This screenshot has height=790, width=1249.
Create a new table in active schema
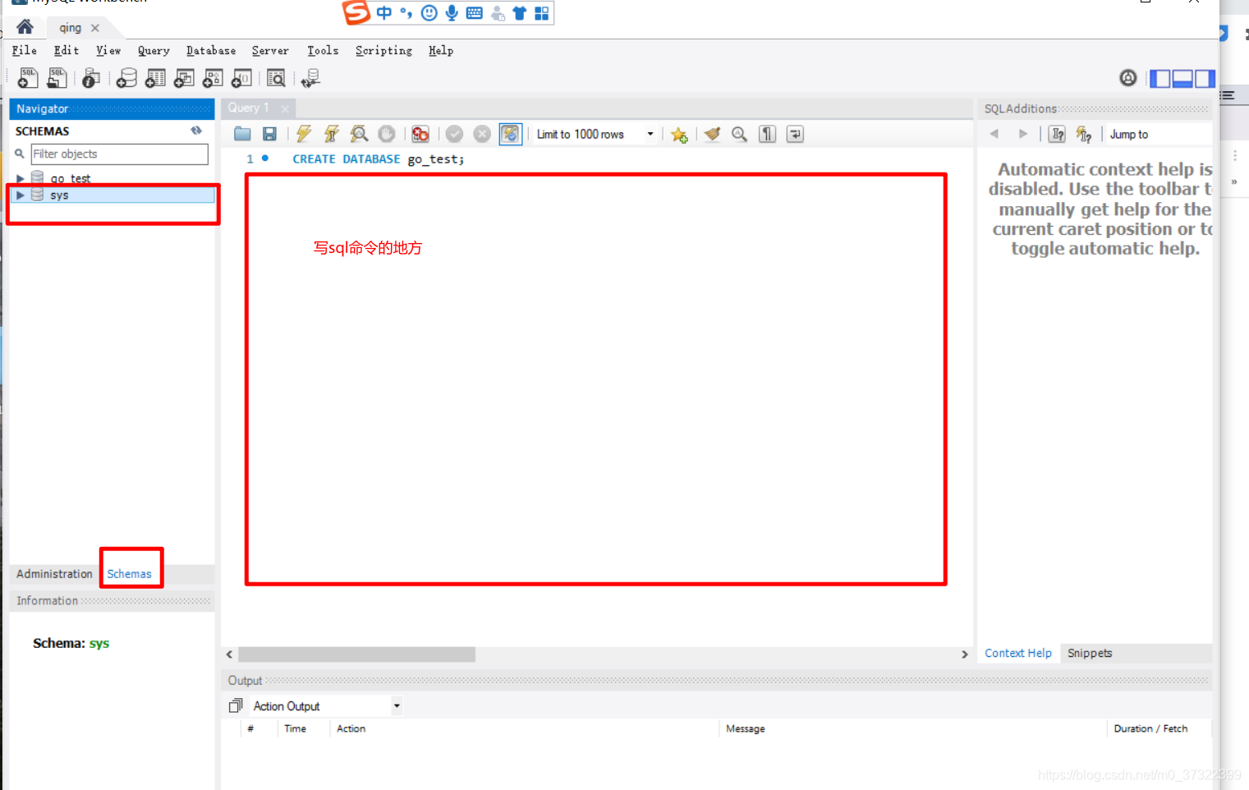(155, 78)
